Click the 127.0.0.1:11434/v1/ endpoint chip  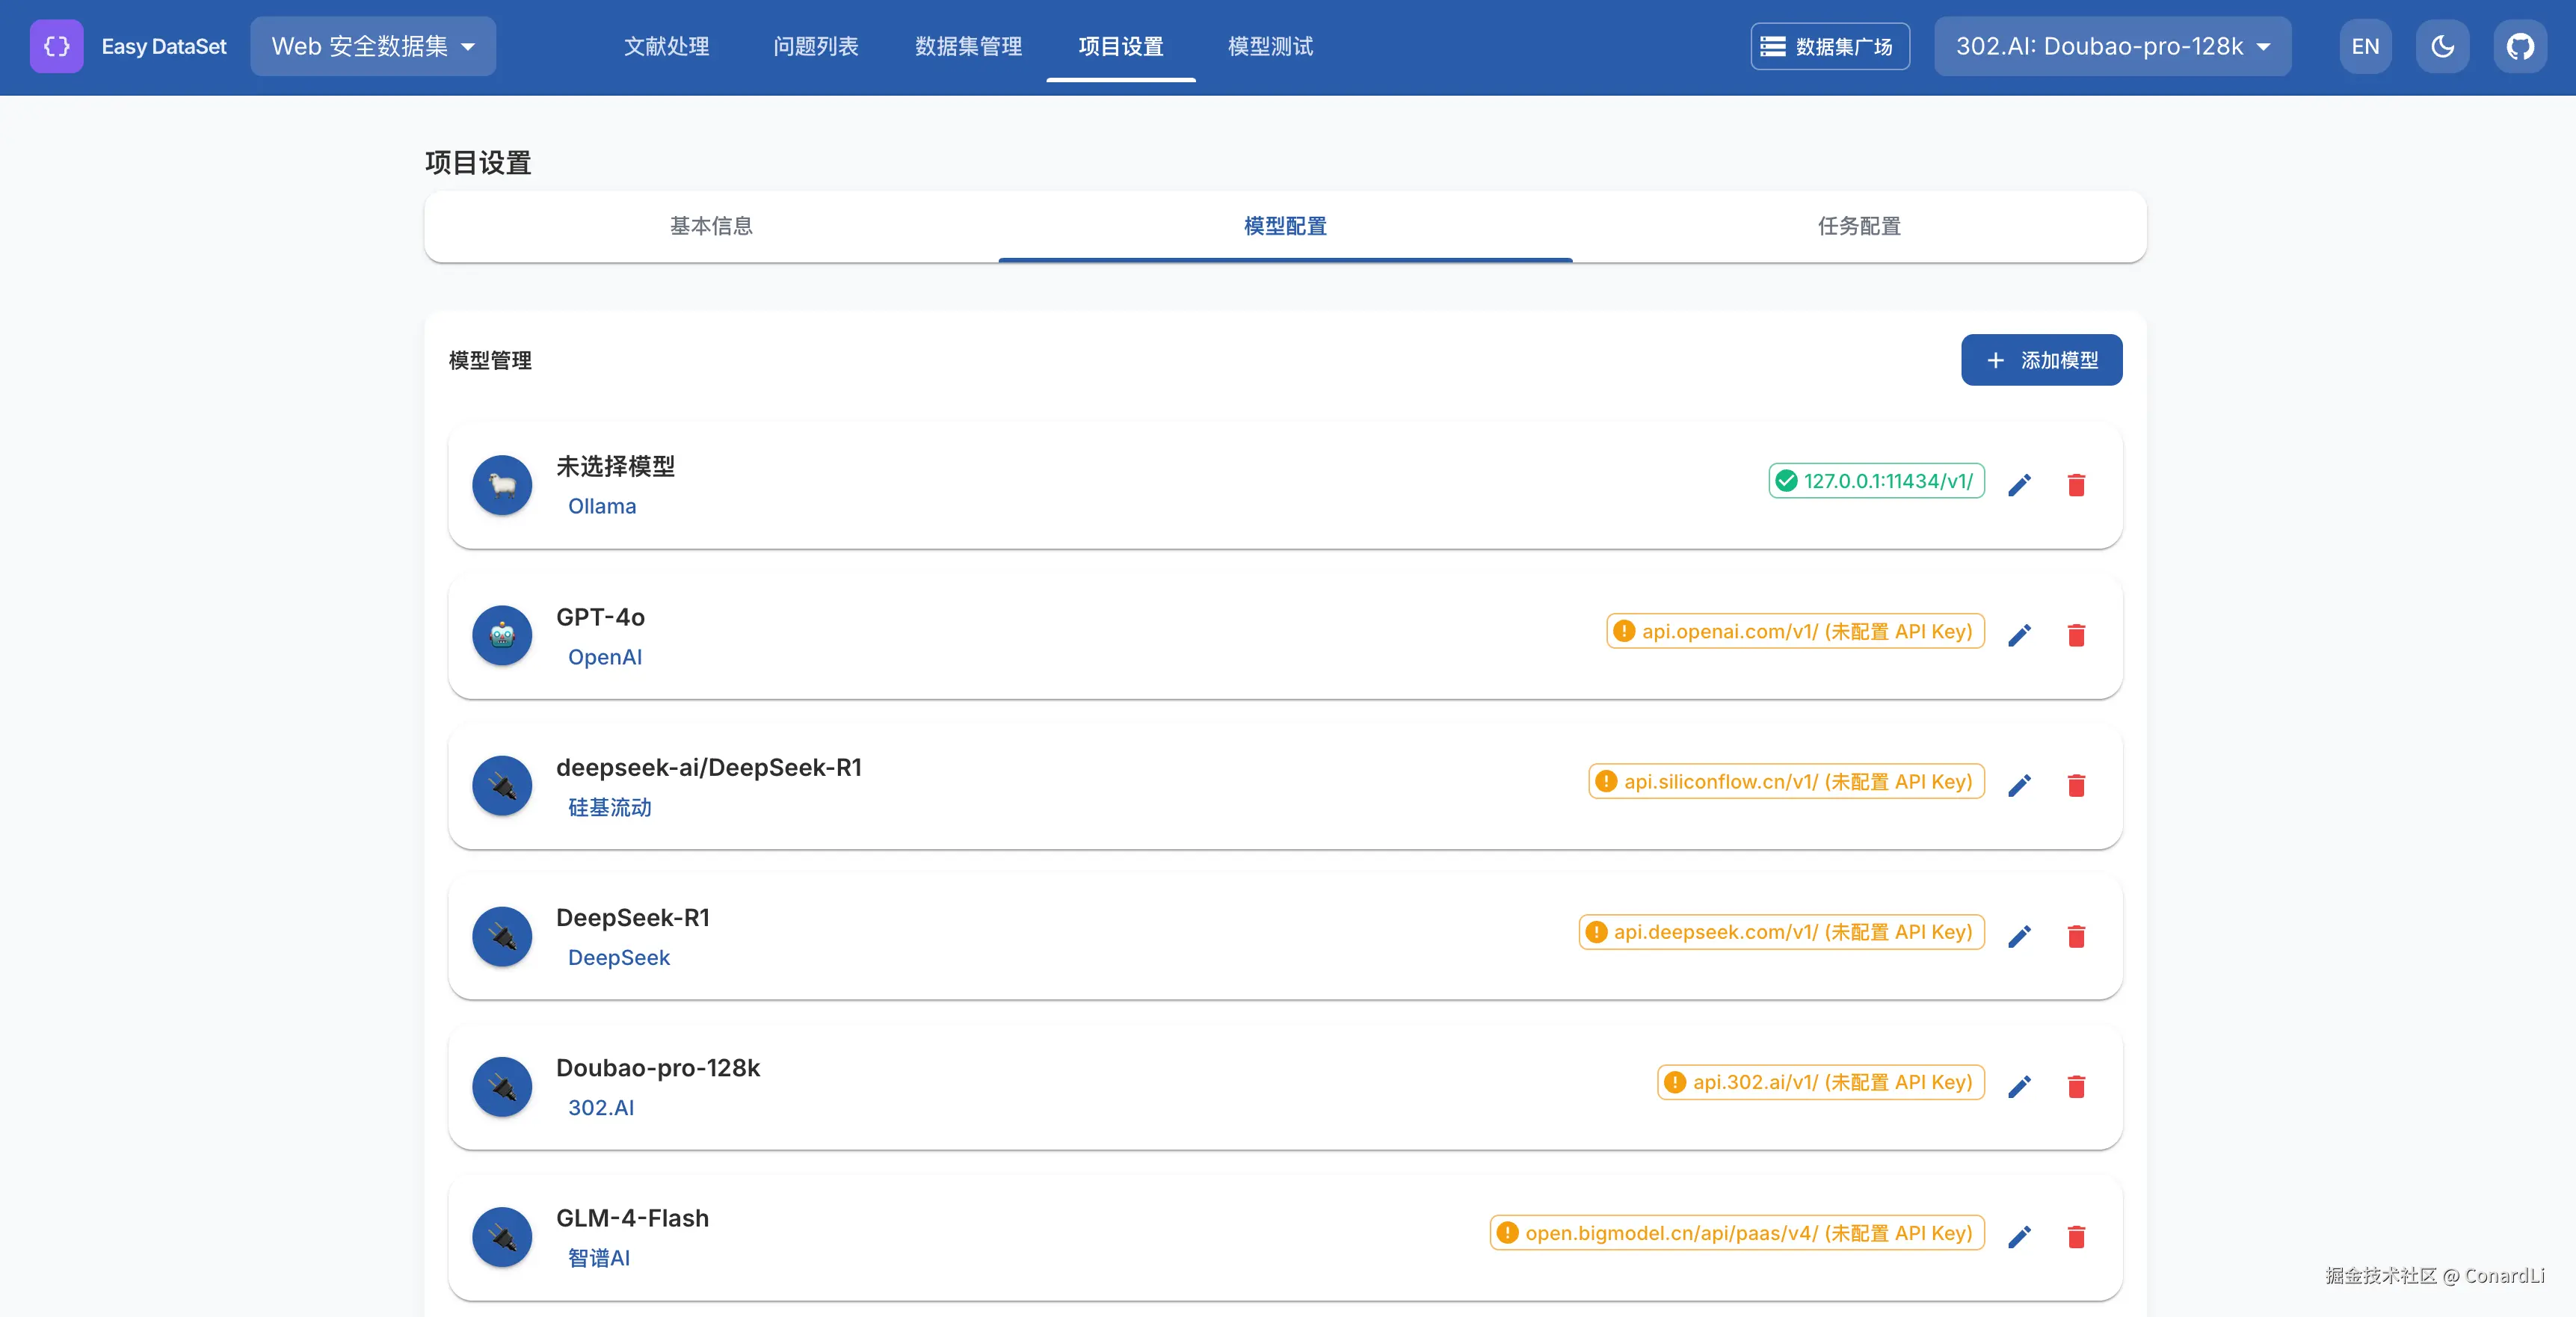(1876, 481)
